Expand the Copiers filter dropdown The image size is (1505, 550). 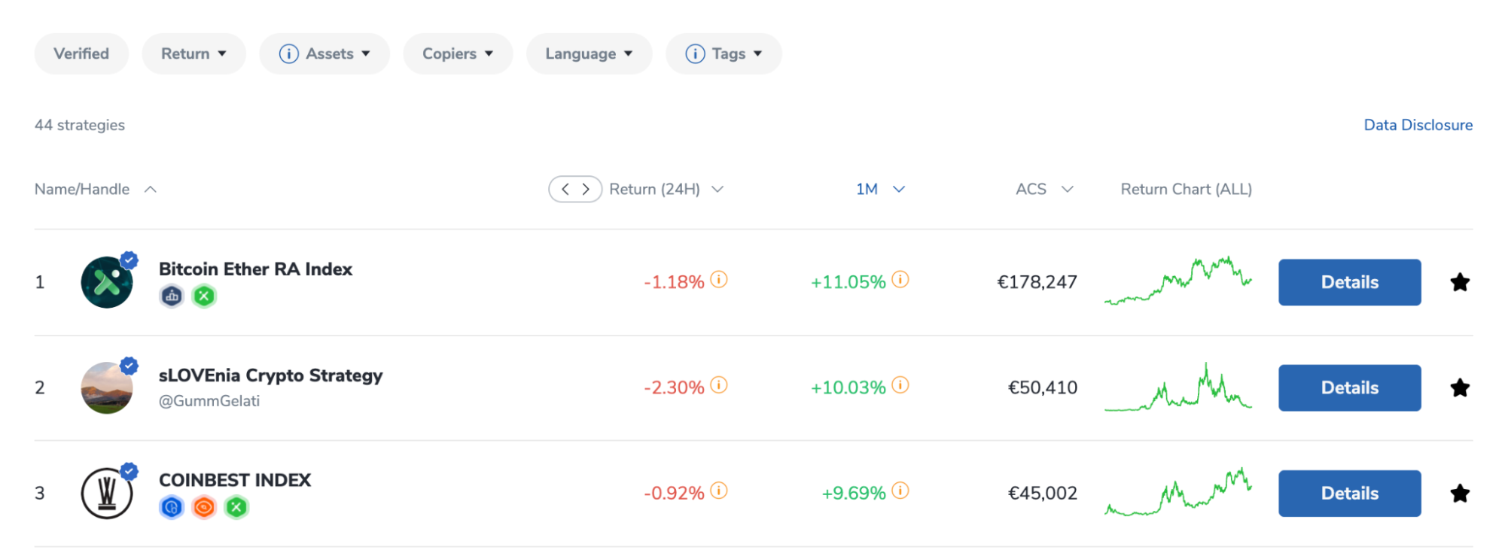[x=458, y=54]
